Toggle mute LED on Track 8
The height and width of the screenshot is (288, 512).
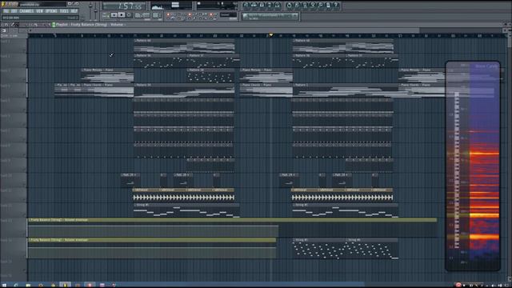coord(25,154)
